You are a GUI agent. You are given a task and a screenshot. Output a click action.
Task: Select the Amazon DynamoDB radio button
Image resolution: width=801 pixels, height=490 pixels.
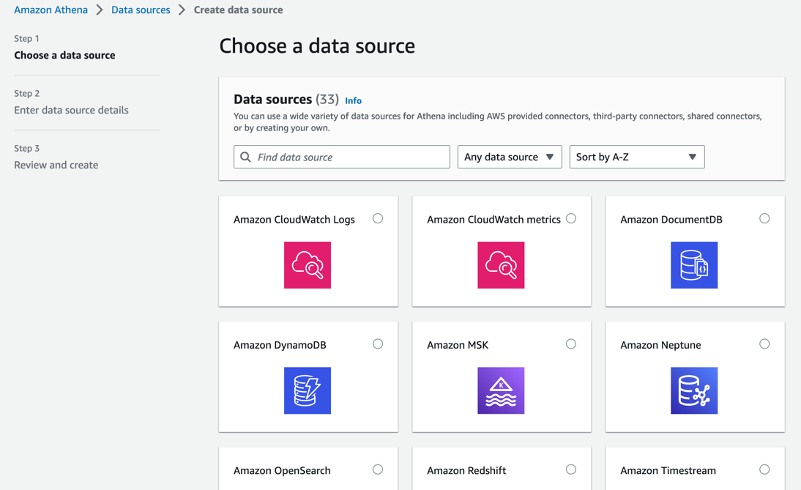click(378, 344)
